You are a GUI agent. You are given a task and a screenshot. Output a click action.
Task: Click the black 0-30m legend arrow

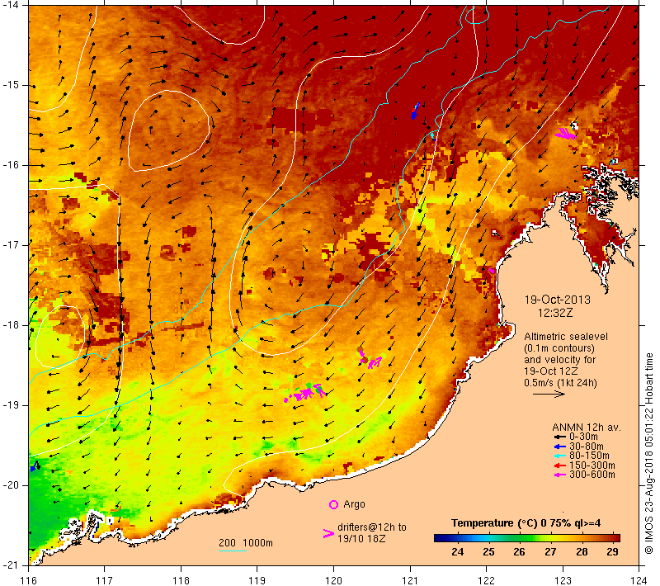coord(560,437)
